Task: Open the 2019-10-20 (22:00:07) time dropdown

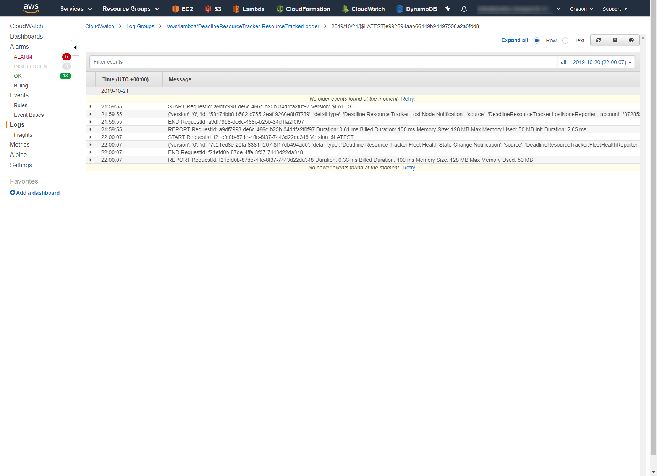Action: pos(602,62)
